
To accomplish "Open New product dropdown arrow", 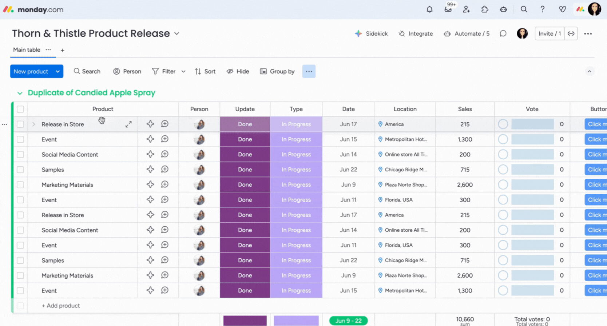I will tap(57, 72).
